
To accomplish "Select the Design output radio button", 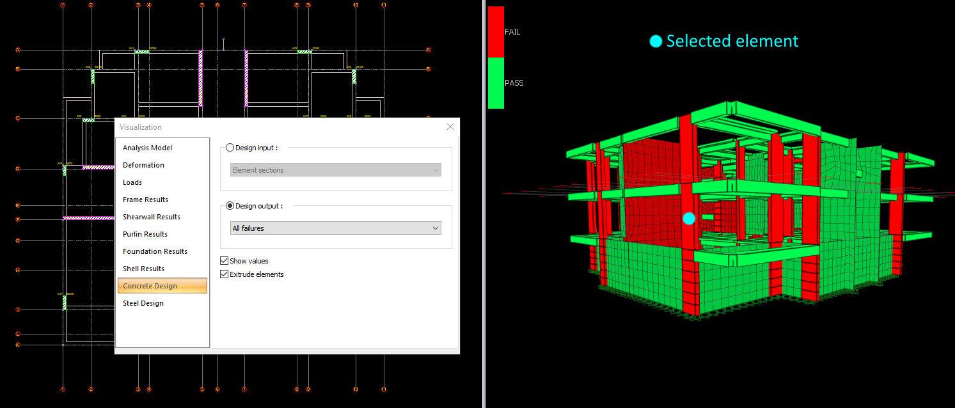I will [x=230, y=206].
